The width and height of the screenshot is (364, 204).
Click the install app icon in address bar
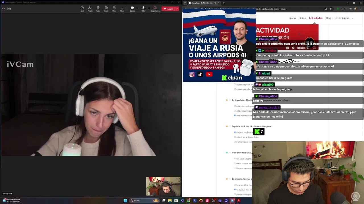326,9
